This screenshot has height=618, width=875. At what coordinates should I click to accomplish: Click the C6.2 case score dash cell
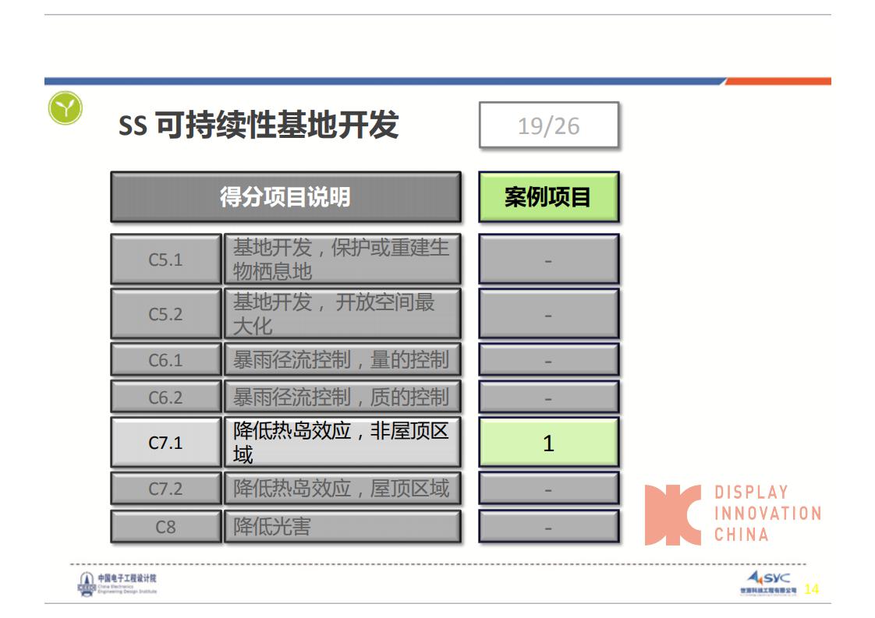pos(549,397)
